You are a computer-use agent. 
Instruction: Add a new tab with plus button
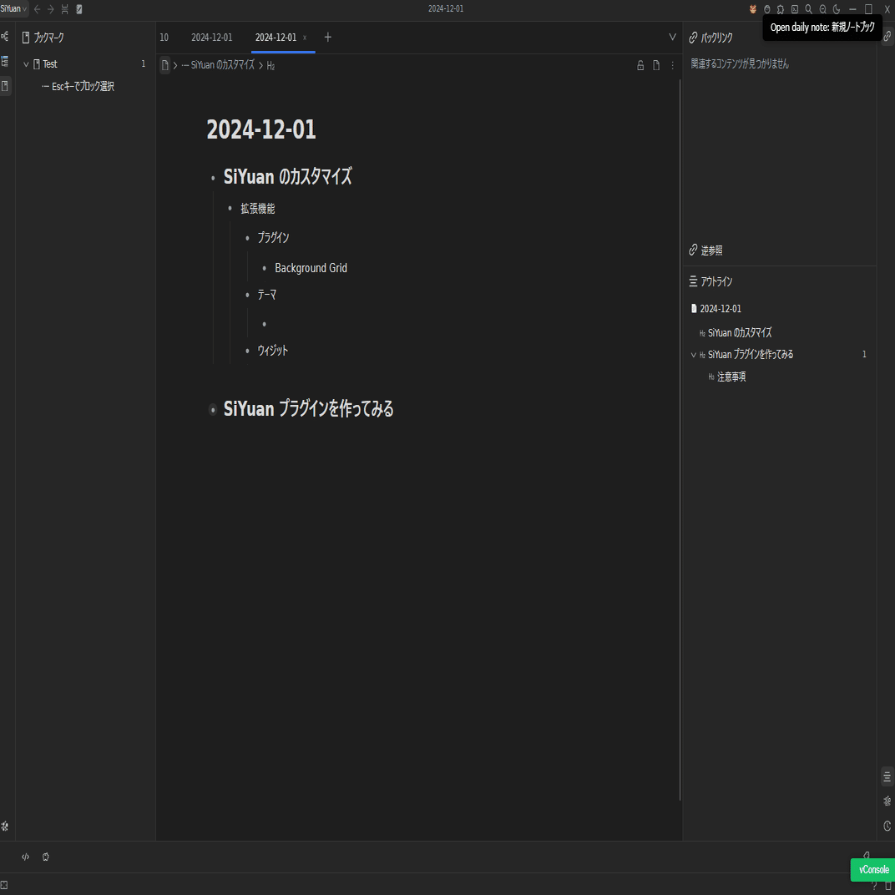[327, 38]
